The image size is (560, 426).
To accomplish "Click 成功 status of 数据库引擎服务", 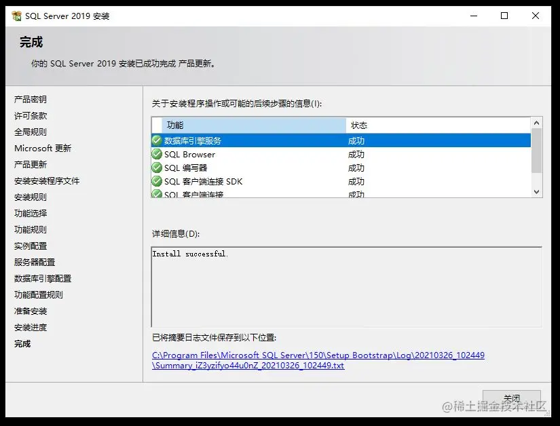I will 356,141.
